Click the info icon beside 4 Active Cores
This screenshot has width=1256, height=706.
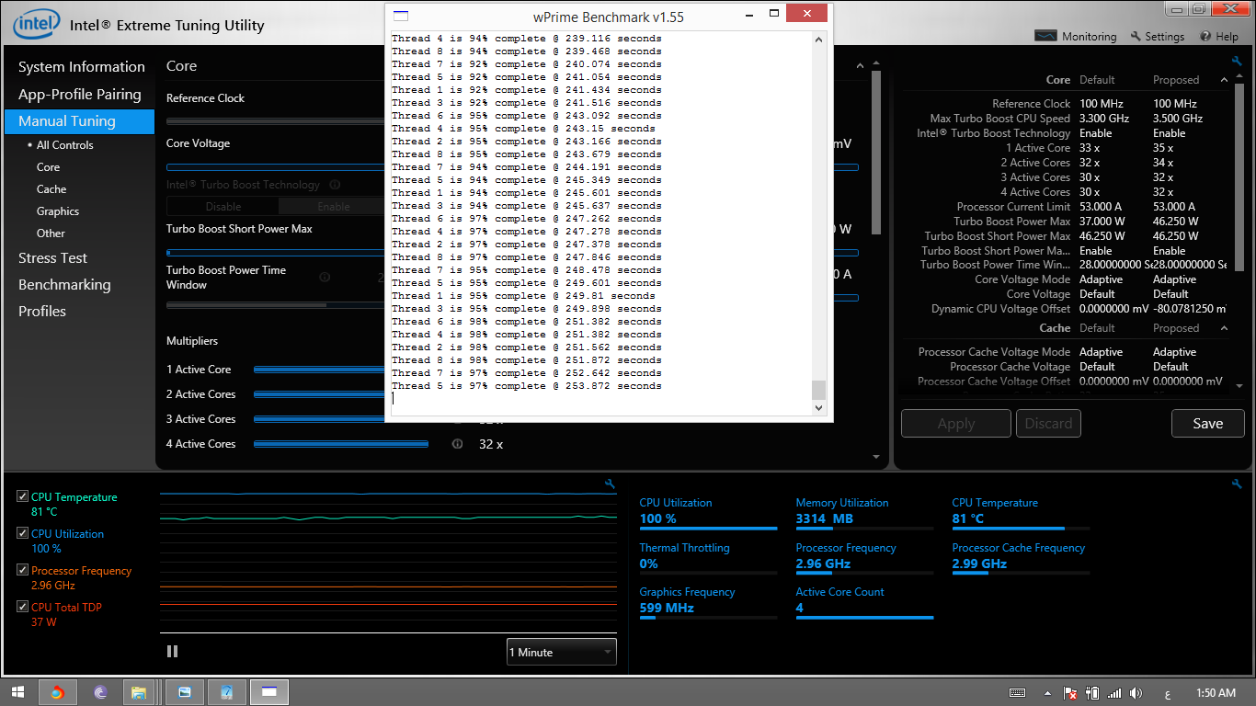[457, 444]
